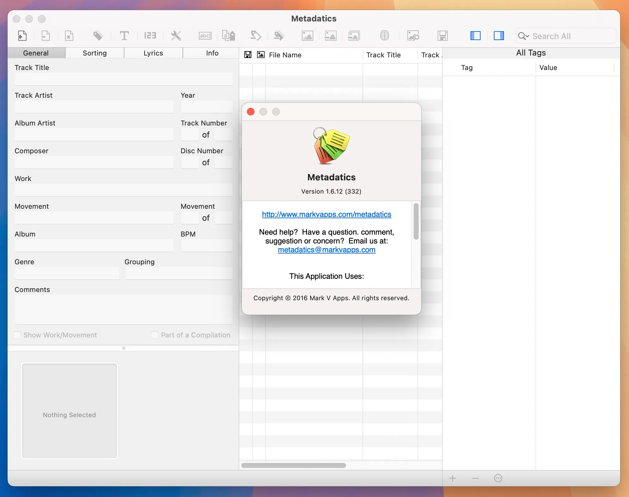Click the brain lookup toolbar icon
This screenshot has width=629, height=497.
tap(384, 36)
